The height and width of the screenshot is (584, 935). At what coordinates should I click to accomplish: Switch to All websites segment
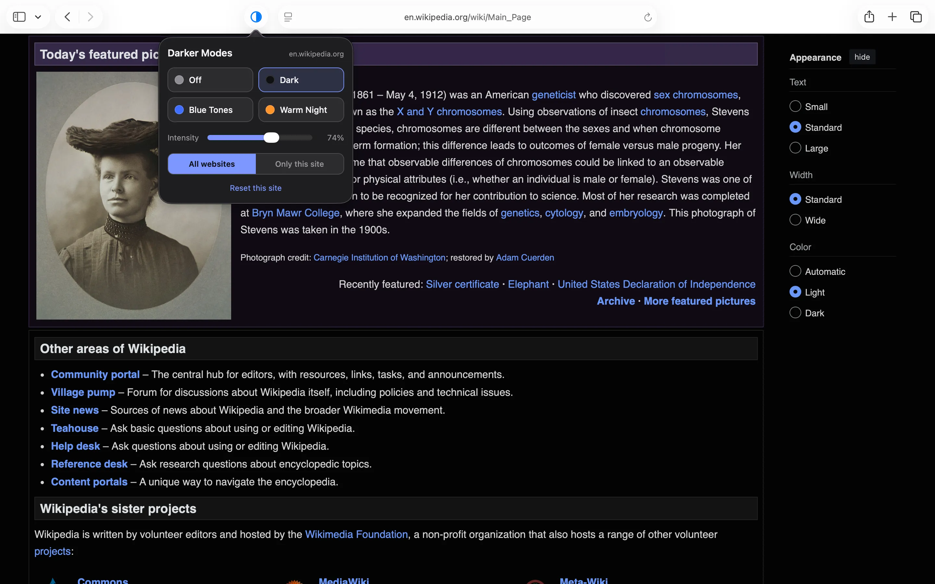click(x=212, y=164)
